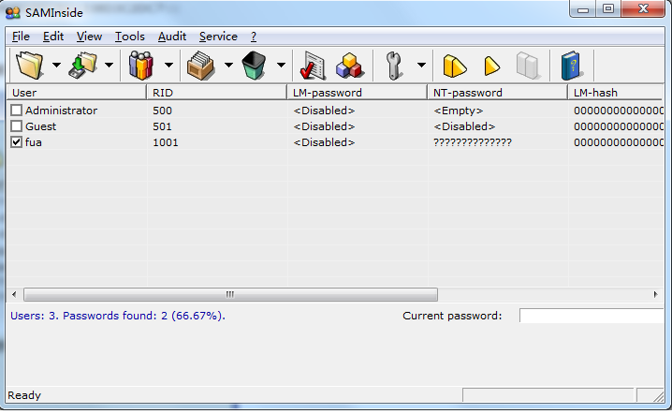Click the file box icon in toolbar
672x414 pixels.
(x=200, y=66)
